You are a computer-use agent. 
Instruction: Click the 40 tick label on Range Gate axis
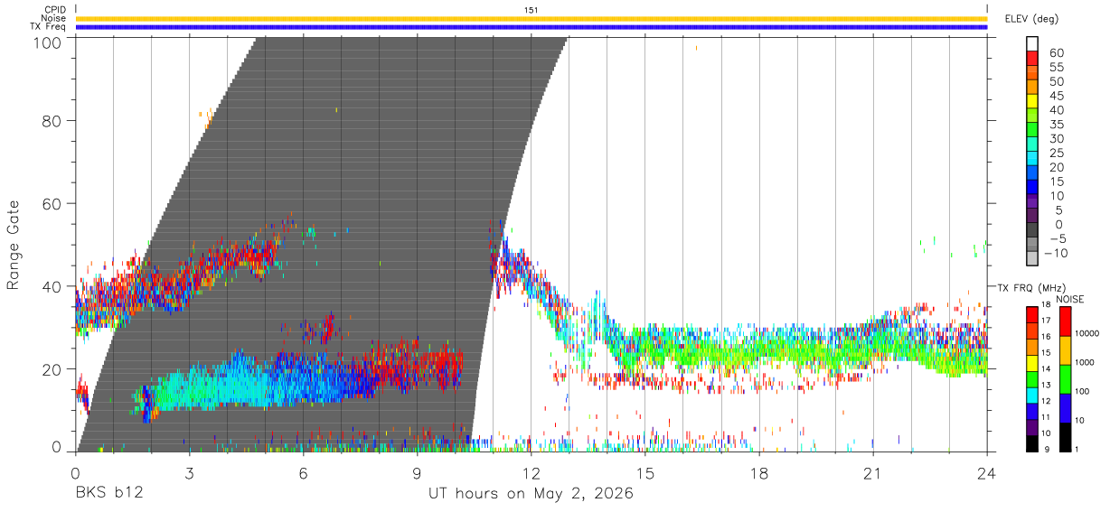coord(52,286)
